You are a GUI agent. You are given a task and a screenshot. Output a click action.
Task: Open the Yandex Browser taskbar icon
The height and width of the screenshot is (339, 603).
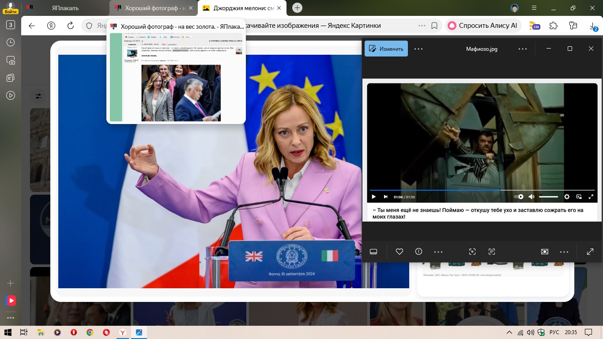click(122, 332)
